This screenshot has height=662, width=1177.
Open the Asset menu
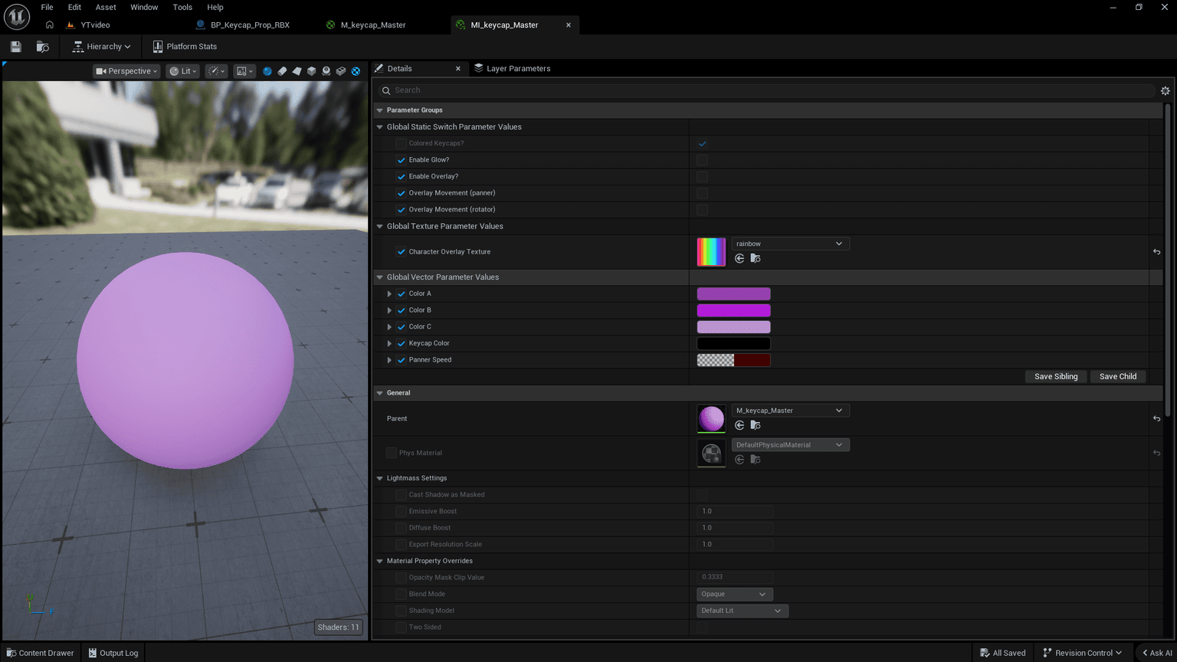click(x=106, y=7)
